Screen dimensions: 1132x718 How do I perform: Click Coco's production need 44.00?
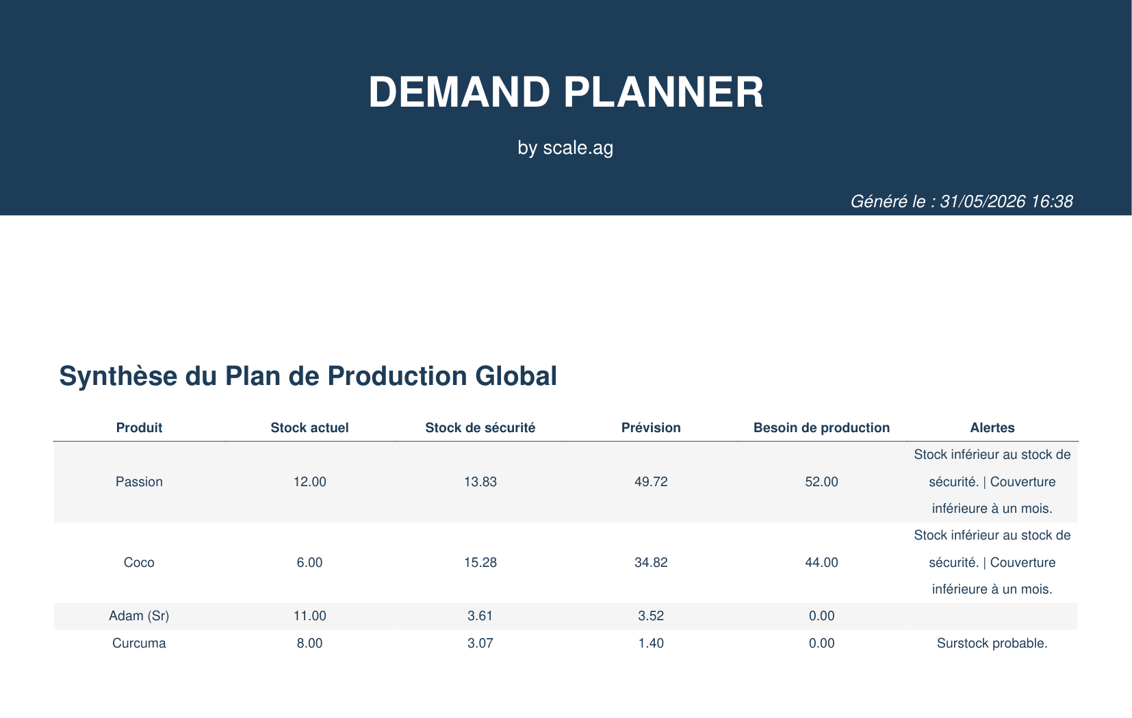tap(821, 563)
